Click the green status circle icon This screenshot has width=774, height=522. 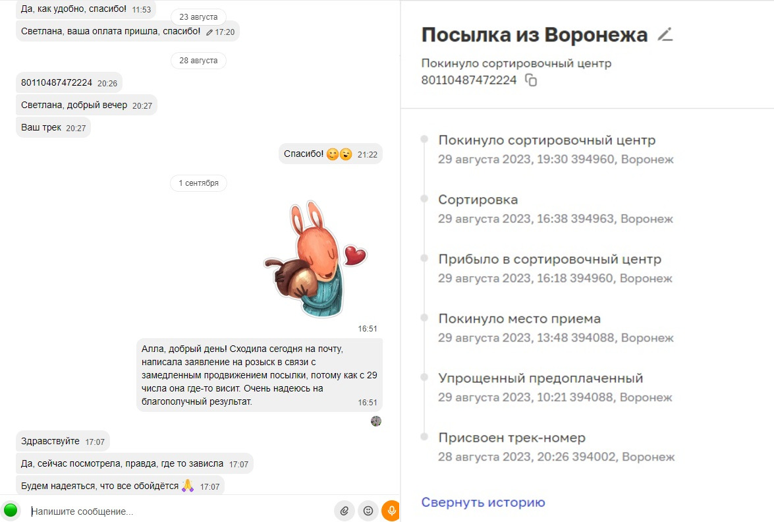pos(11,510)
